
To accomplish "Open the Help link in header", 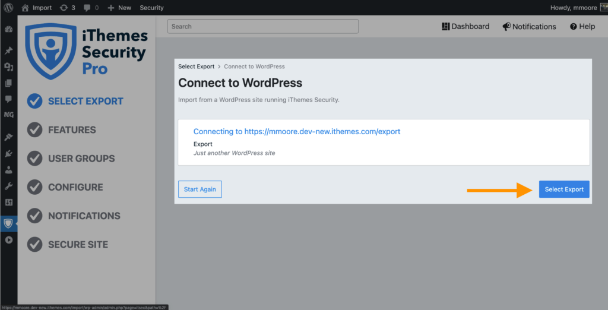I will click(x=582, y=26).
